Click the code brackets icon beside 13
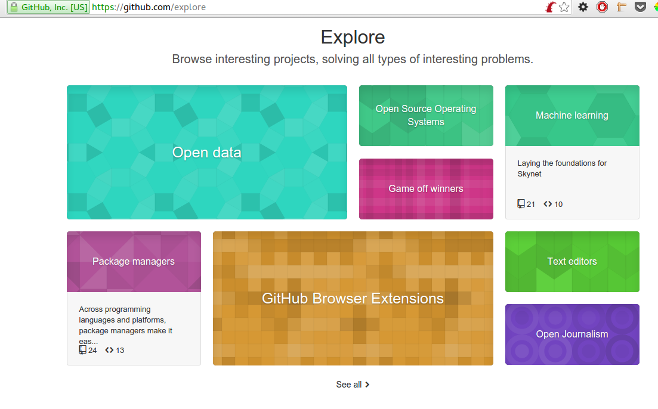The width and height of the screenshot is (658, 409). [110, 350]
